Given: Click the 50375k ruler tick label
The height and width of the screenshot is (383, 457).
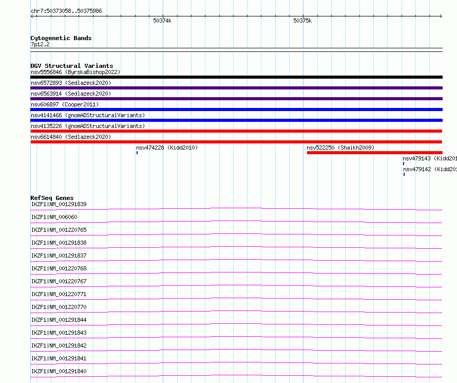Looking at the screenshot, I should (302, 21).
